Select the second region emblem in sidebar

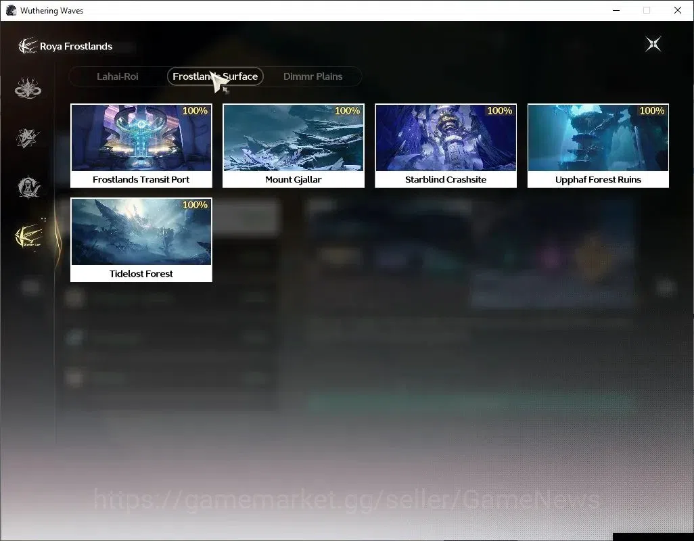(x=28, y=137)
